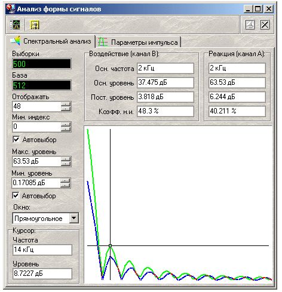
Task: Increase Макс. уровень with up arrow
Action: (x=66, y=159)
